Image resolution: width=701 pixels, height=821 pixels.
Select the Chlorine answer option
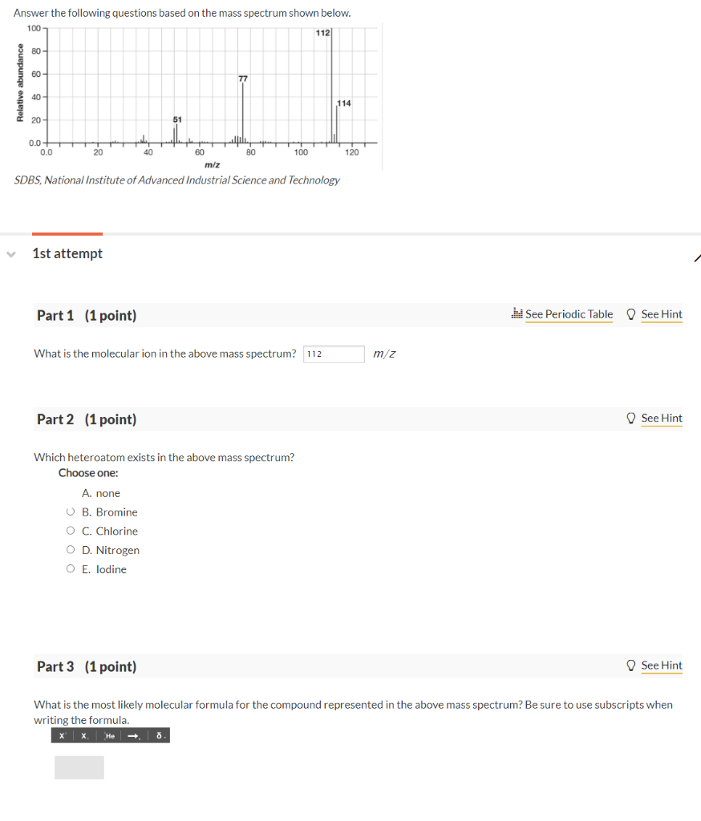(x=71, y=531)
